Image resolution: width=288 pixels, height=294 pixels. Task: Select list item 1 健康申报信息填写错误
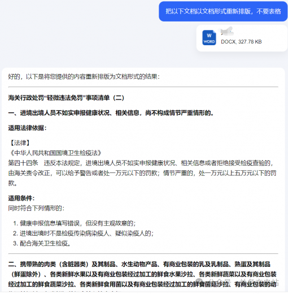[75, 223]
